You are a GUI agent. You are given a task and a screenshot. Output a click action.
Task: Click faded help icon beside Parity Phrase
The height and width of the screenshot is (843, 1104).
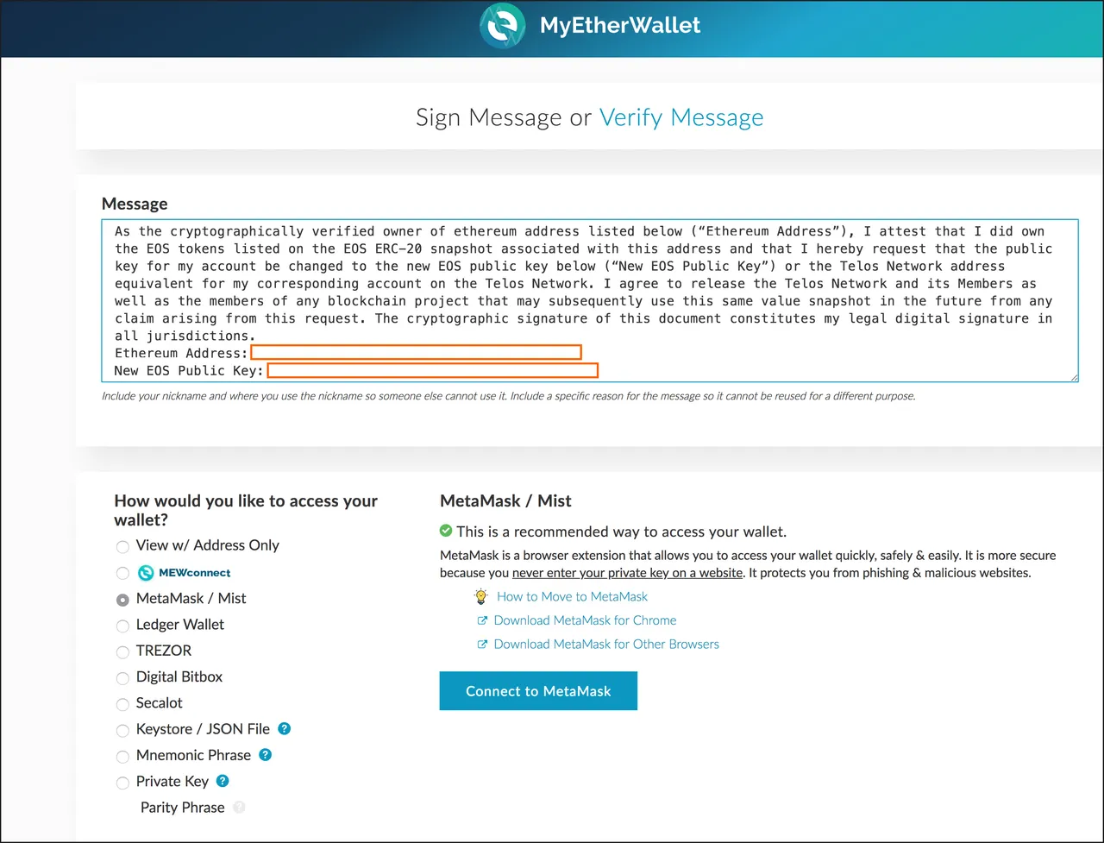pyautogui.click(x=239, y=808)
